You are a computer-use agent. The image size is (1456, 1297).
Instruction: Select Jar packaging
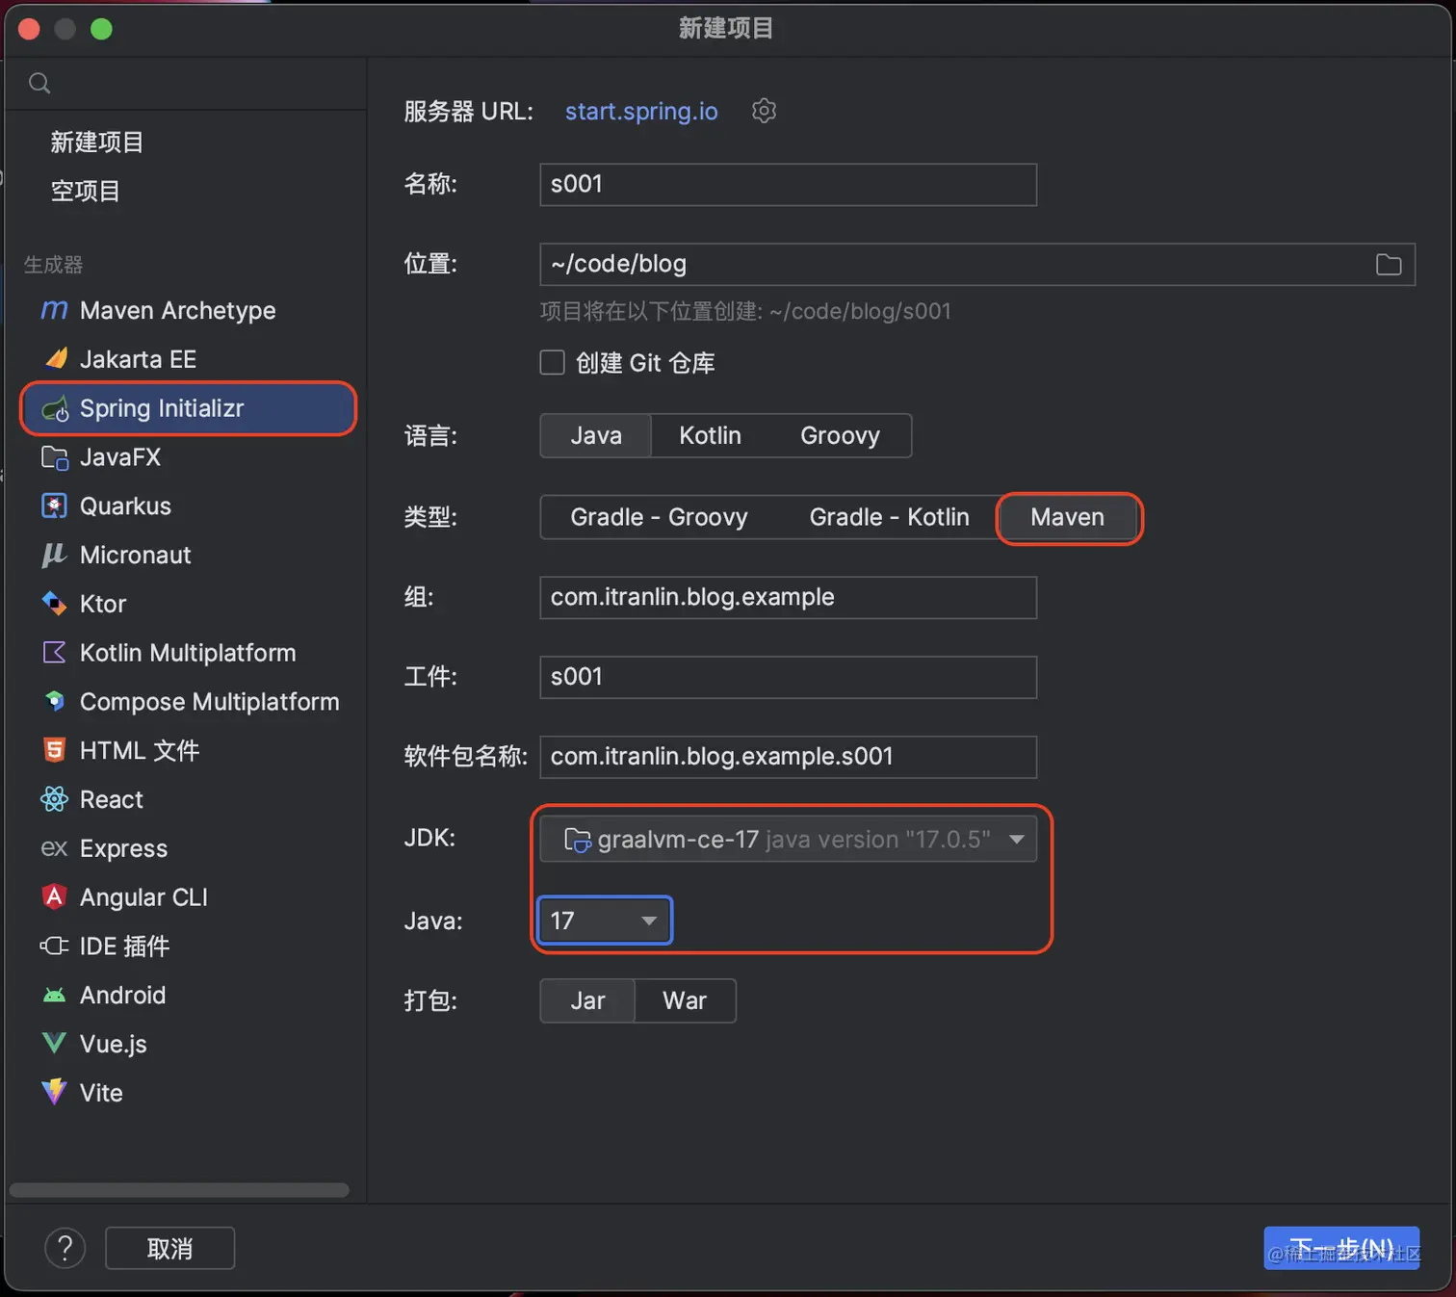pos(587,1000)
